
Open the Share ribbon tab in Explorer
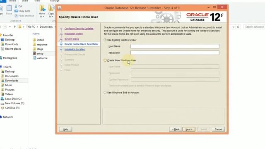pos(25,1)
